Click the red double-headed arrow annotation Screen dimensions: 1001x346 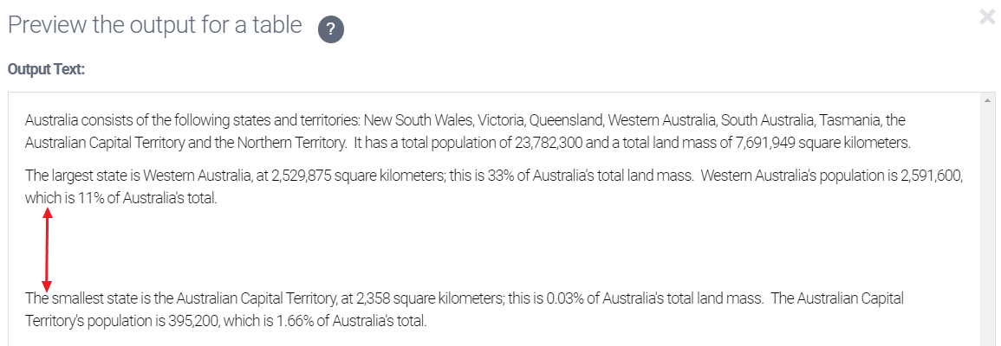tap(47, 252)
